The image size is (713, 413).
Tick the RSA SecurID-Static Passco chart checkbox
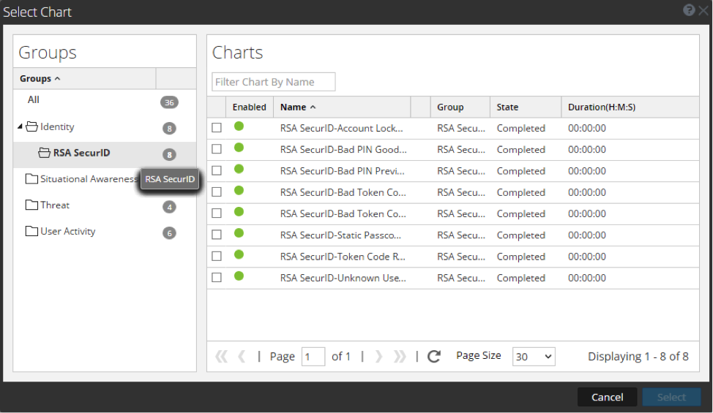tap(217, 235)
